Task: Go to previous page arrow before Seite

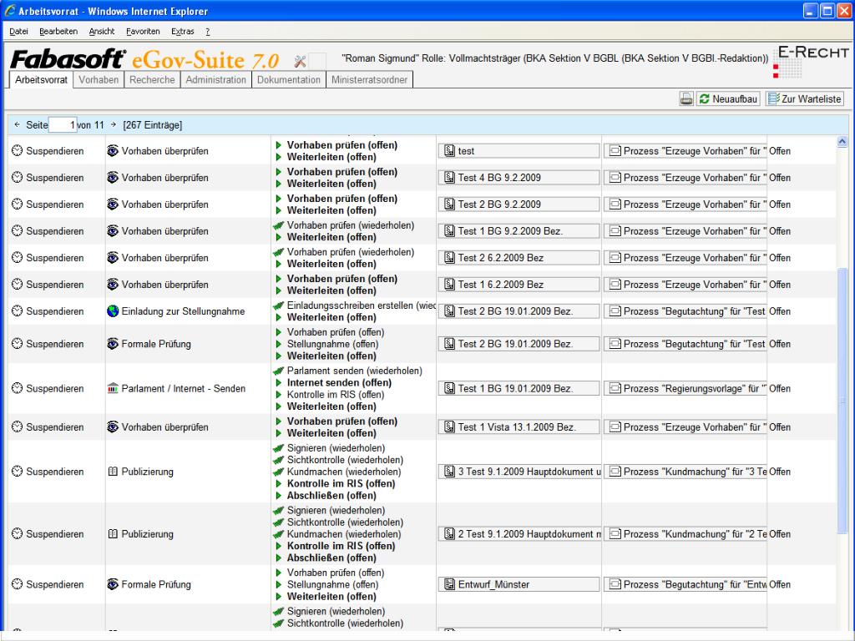Action: coord(17,125)
